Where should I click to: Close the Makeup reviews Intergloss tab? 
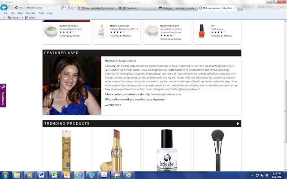(235, 8)
